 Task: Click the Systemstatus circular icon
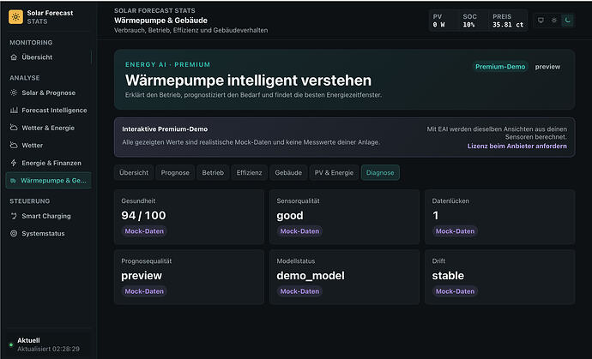[x=14, y=233]
